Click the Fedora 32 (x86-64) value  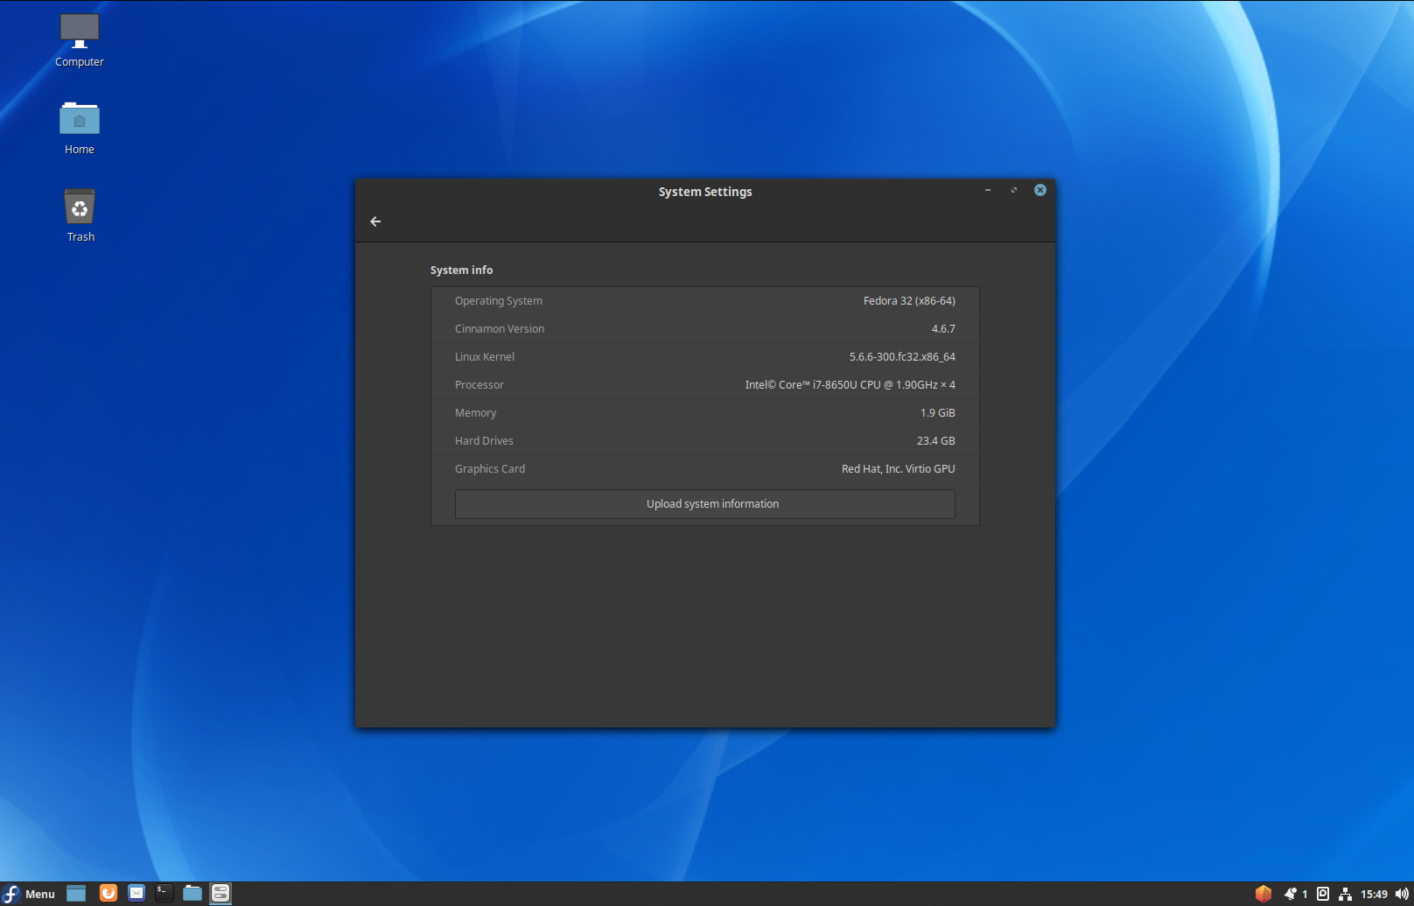click(909, 301)
